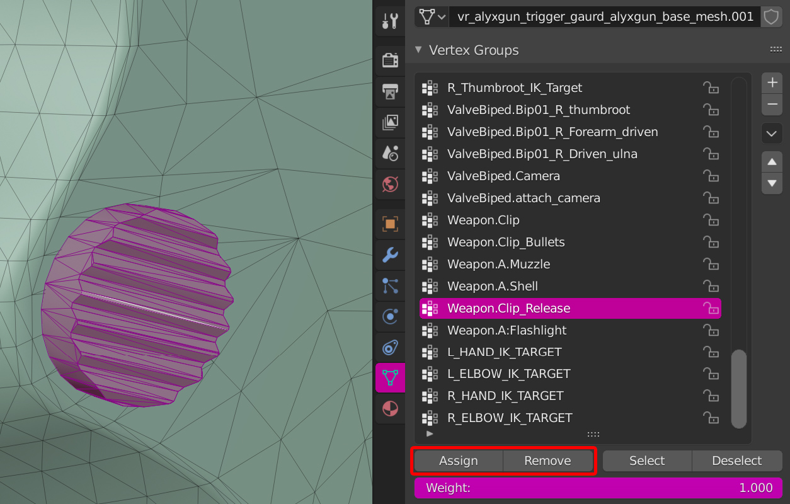Open the Object Constraint properties tab
Image resolution: width=790 pixels, height=504 pixels.
point(390,347)
